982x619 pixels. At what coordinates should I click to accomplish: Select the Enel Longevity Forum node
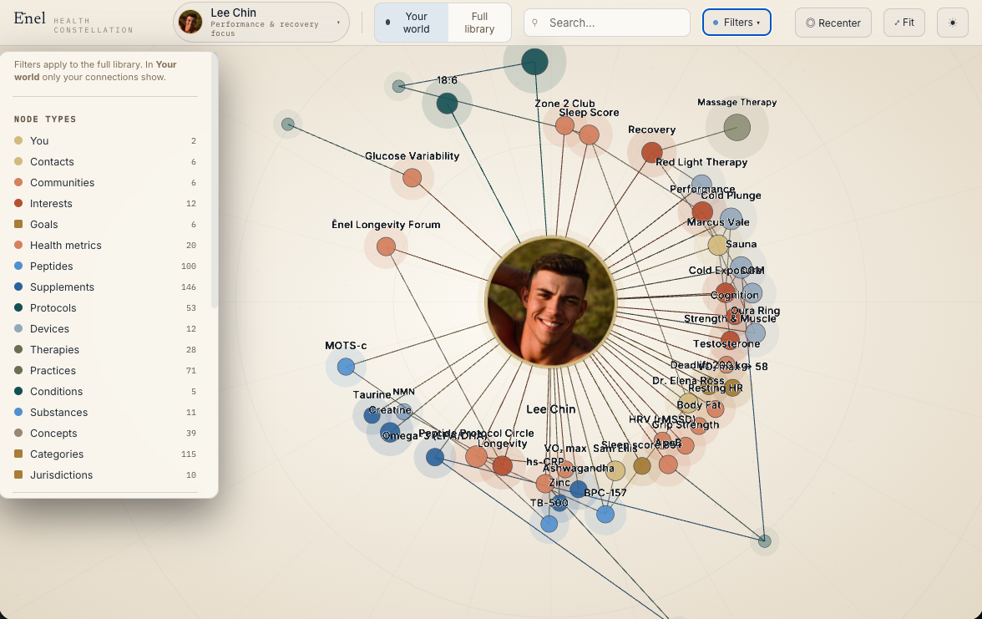click(x=386, y=247)
